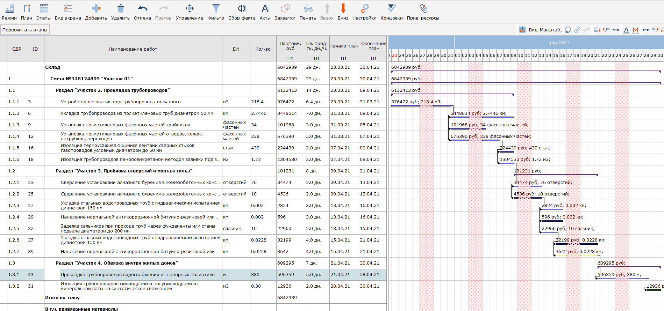Click the circular refresh arrows icon
The height and width of the screenshot is (311, 664).
coord(568,30)
